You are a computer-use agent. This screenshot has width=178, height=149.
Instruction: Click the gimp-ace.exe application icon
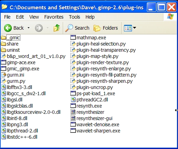pyautogui.click(x=3, y=62)
